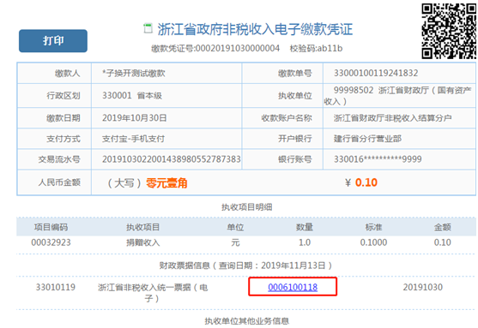This screenshot has width=478, height=328.
Task: Click the 数量 column header
Action: point(305,227)
